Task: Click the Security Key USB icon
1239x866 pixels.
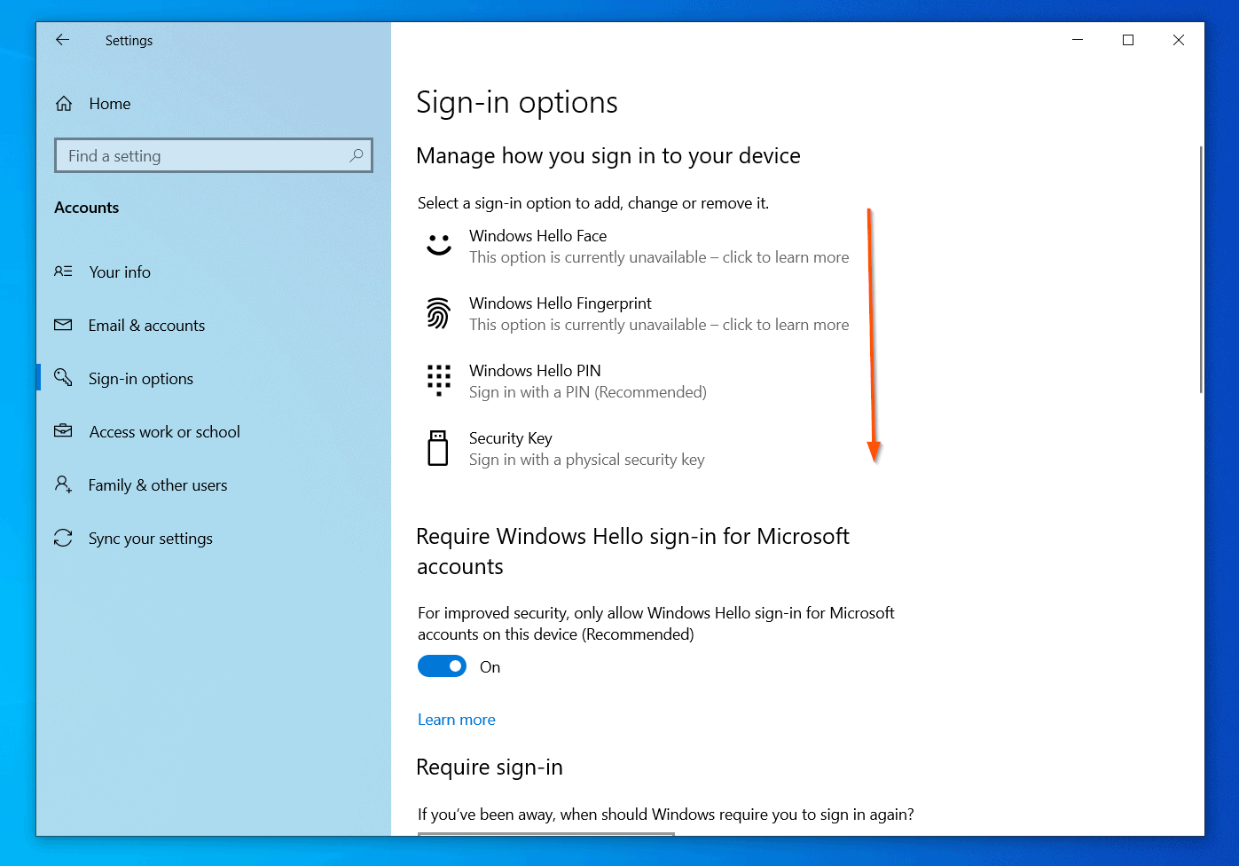Action: 438,448
